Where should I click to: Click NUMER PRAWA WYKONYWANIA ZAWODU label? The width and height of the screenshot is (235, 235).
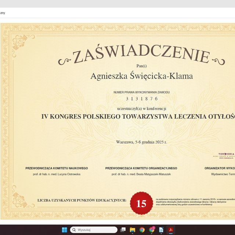tap(142, 92)
